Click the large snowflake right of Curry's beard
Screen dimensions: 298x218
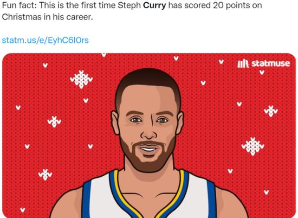[253, 146]
